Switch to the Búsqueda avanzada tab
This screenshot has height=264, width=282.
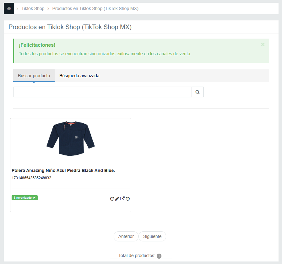(x=79, y=76)
